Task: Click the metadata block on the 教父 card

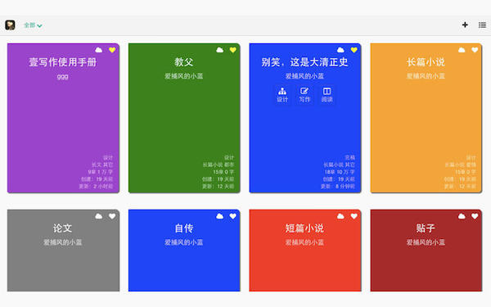Action: 218,172
